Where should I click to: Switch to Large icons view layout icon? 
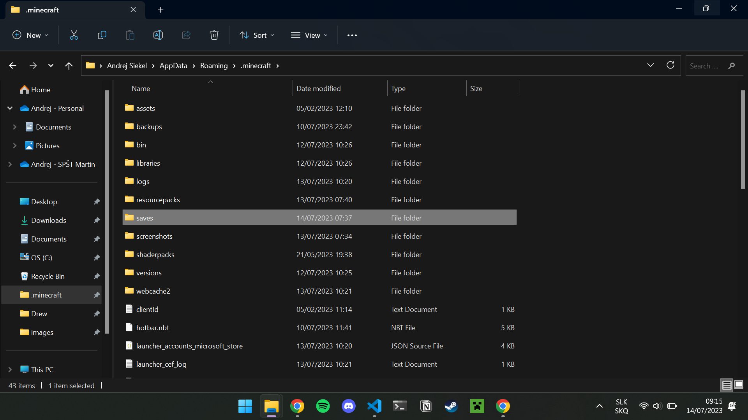[739, 385]
